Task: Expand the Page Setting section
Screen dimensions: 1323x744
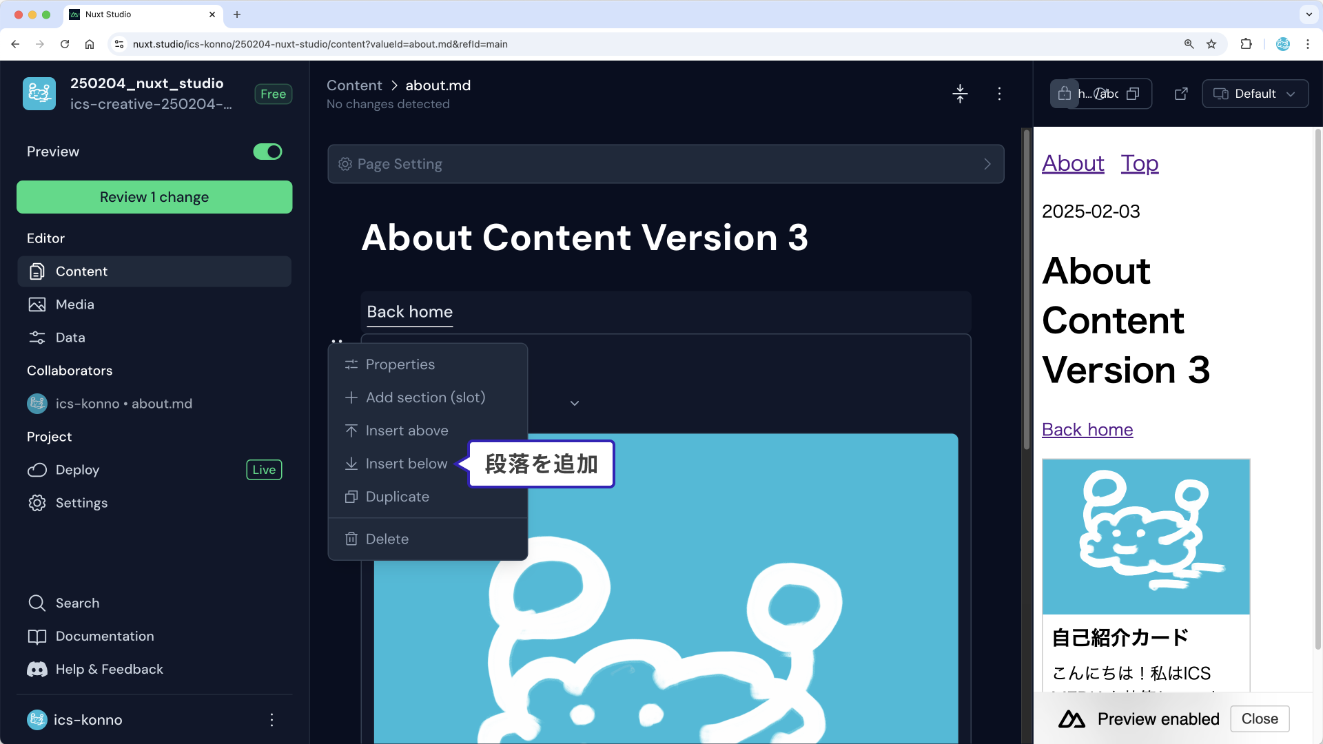Action: point(989,163)
